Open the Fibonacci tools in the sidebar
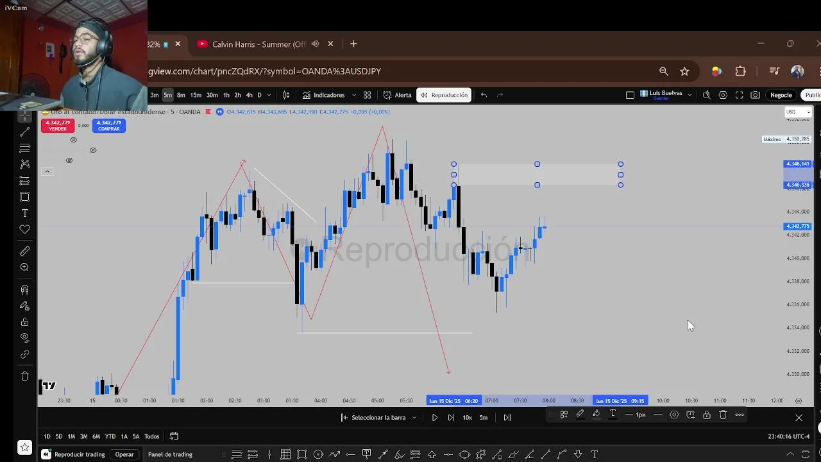The width and height of the screenshot is (821, 462). coord(24,148)
